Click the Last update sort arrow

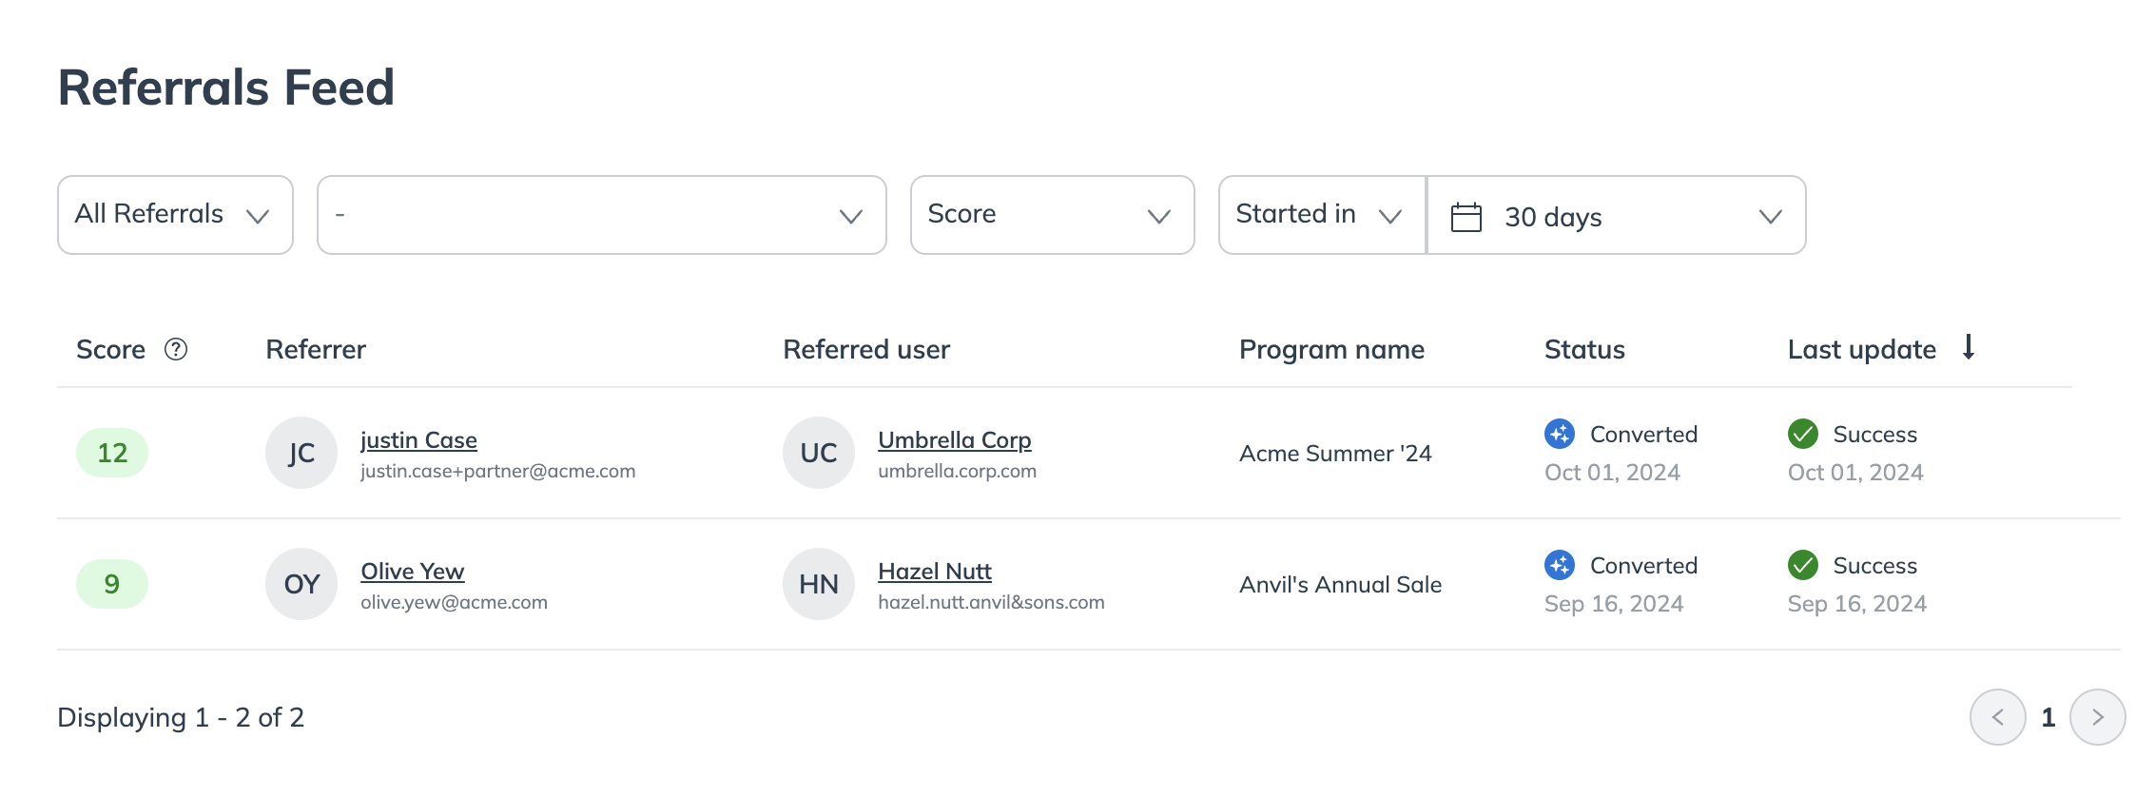coord(1969,348)
